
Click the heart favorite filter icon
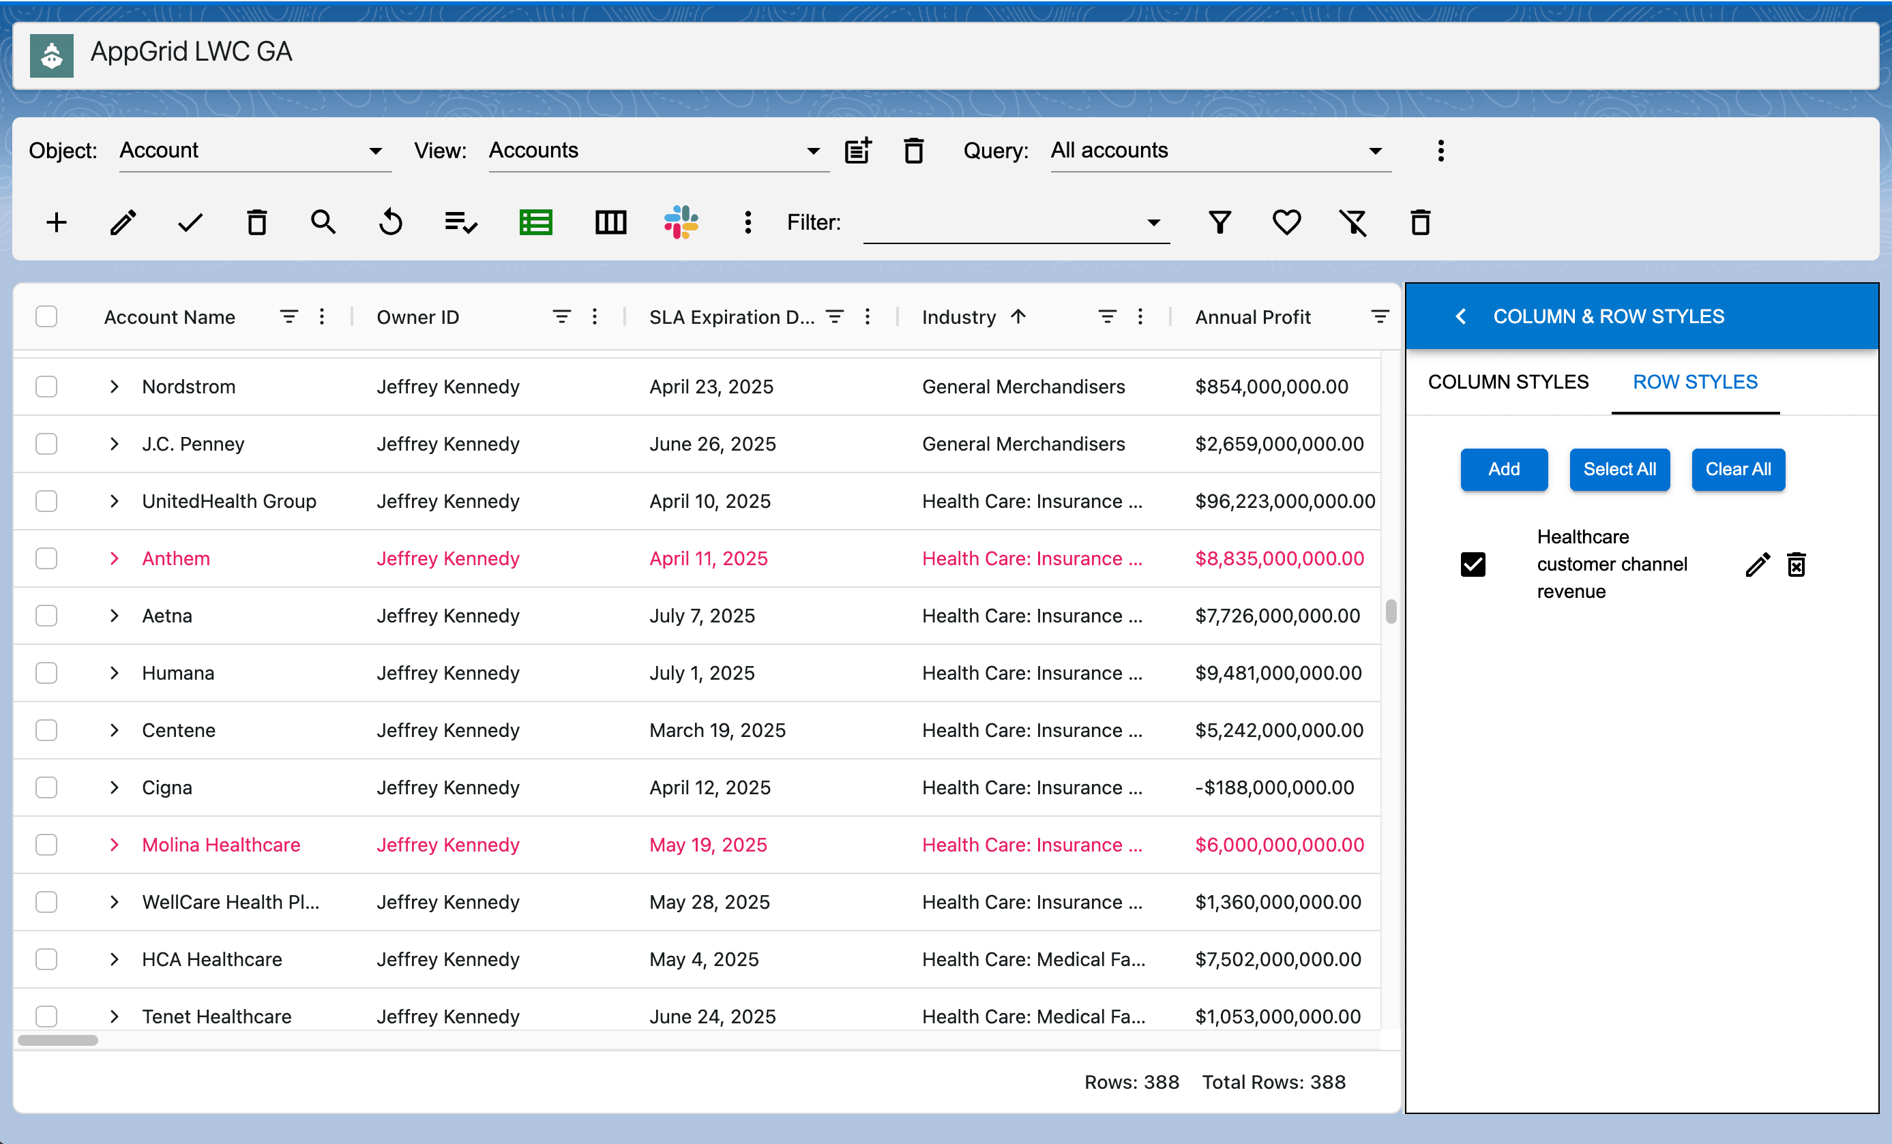pyautogui.click(x=1286, y=223)
